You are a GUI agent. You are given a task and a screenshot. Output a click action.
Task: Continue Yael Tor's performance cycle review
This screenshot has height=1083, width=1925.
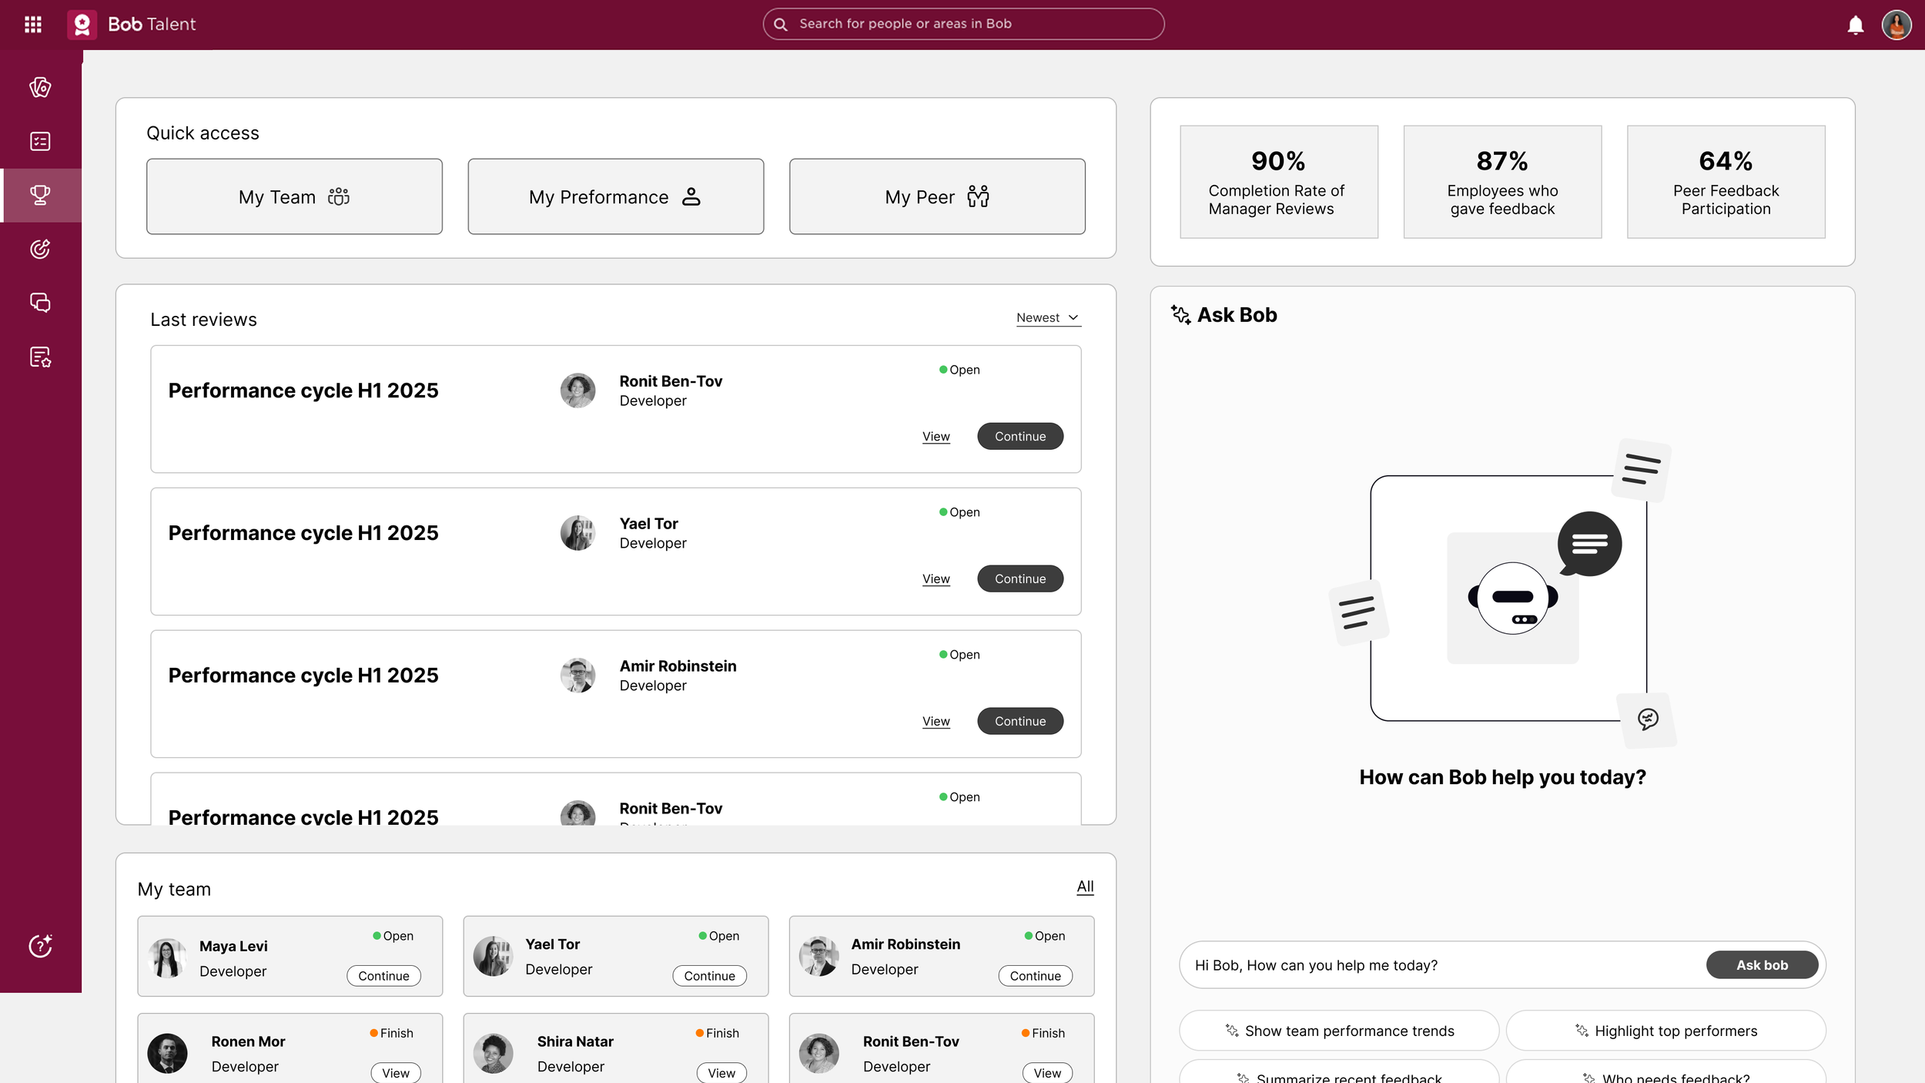click(1019, 578)
